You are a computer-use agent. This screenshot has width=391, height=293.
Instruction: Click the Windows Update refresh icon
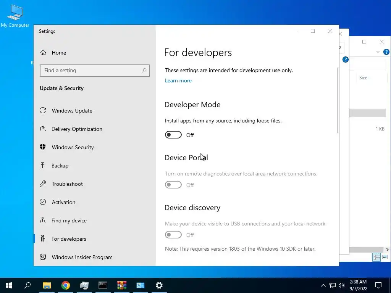(43, 110)
